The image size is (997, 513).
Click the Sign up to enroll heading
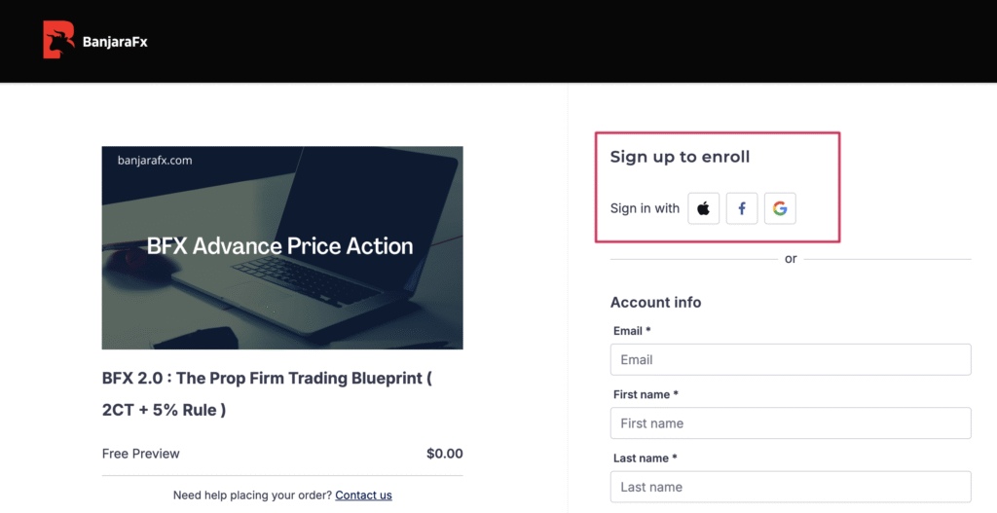point(680,157)
